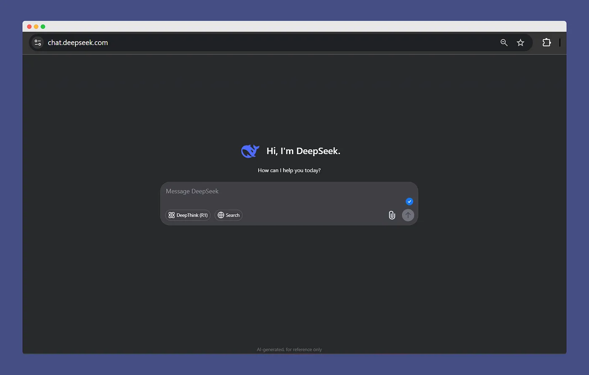Click the green zoom traffic light button
589x375 pixels.
click(x=42, y=26)
